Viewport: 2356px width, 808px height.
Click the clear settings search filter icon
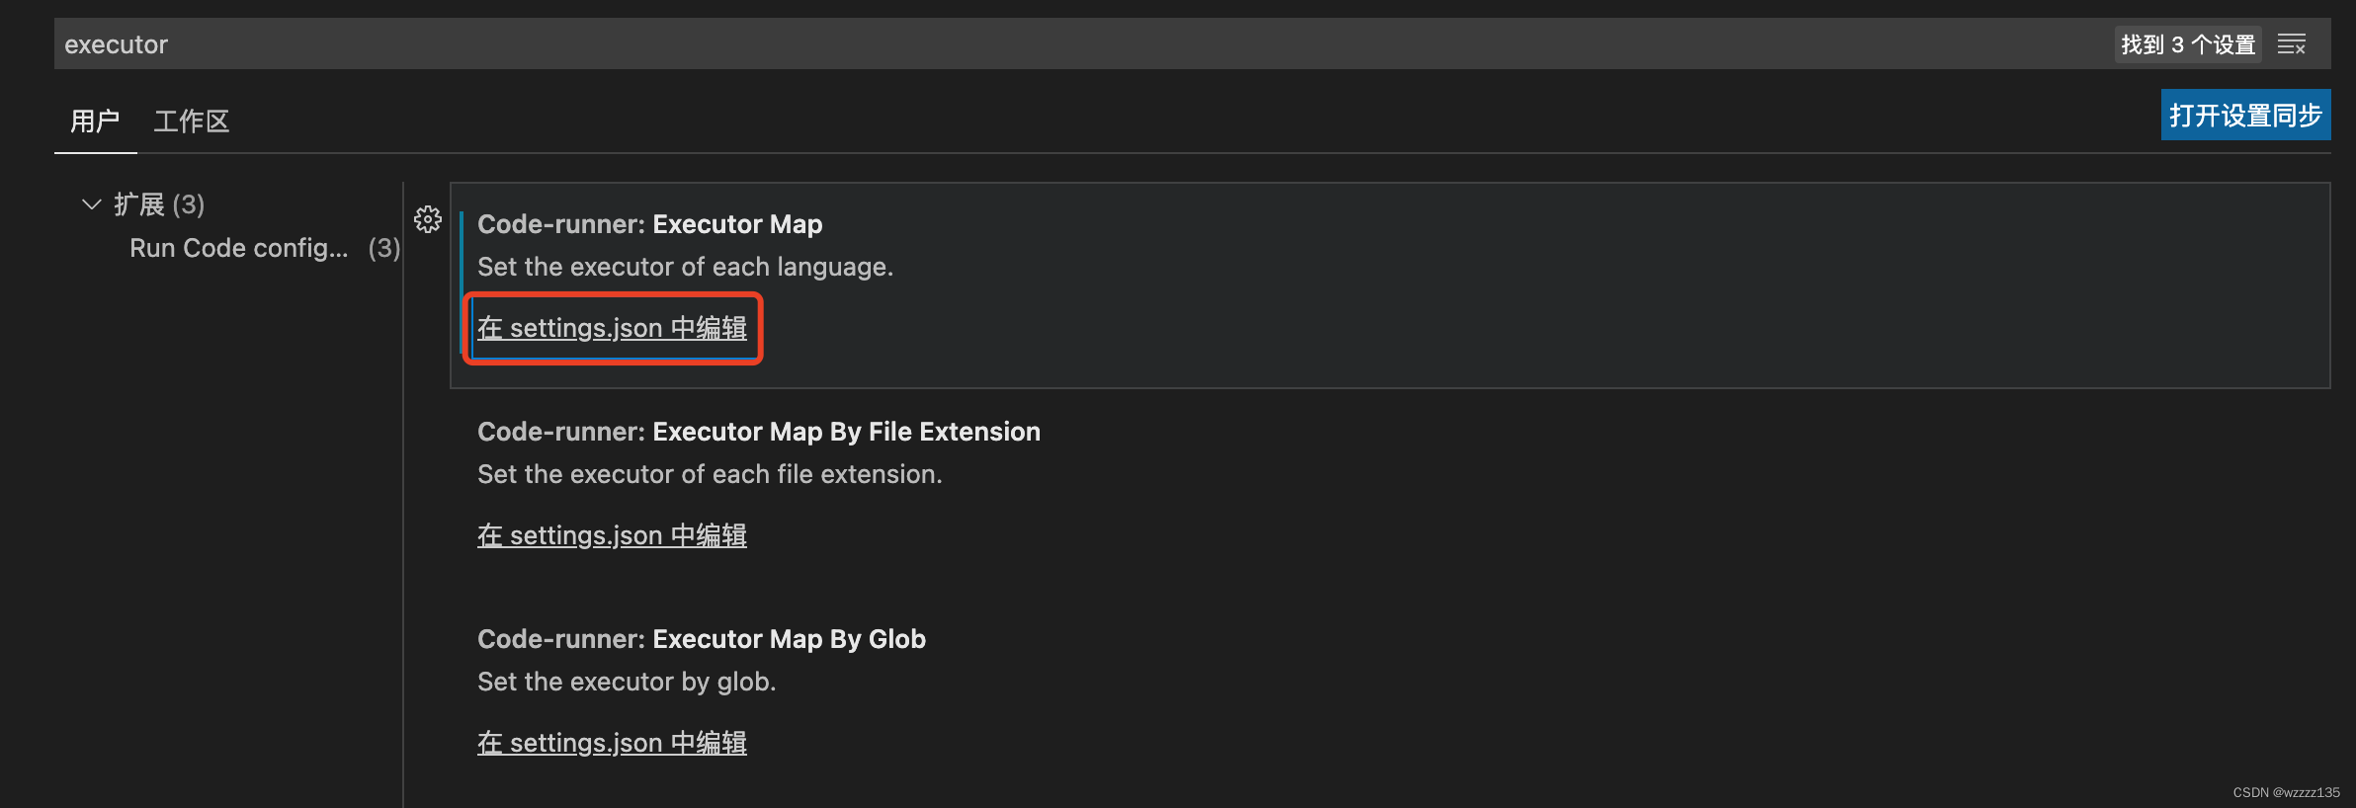(2292, 44)
